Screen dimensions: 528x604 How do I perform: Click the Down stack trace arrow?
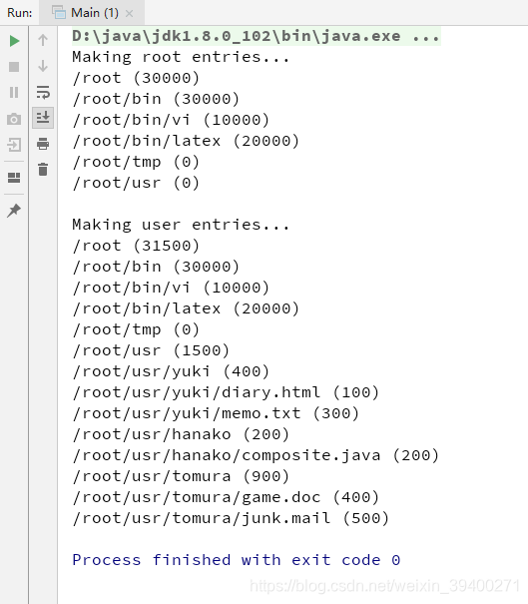pyautogui.click(x=43, y=66)
